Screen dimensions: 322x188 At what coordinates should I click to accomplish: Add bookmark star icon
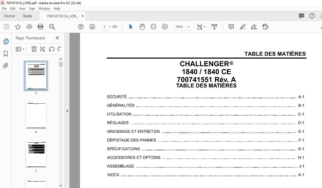coord(18,27)
